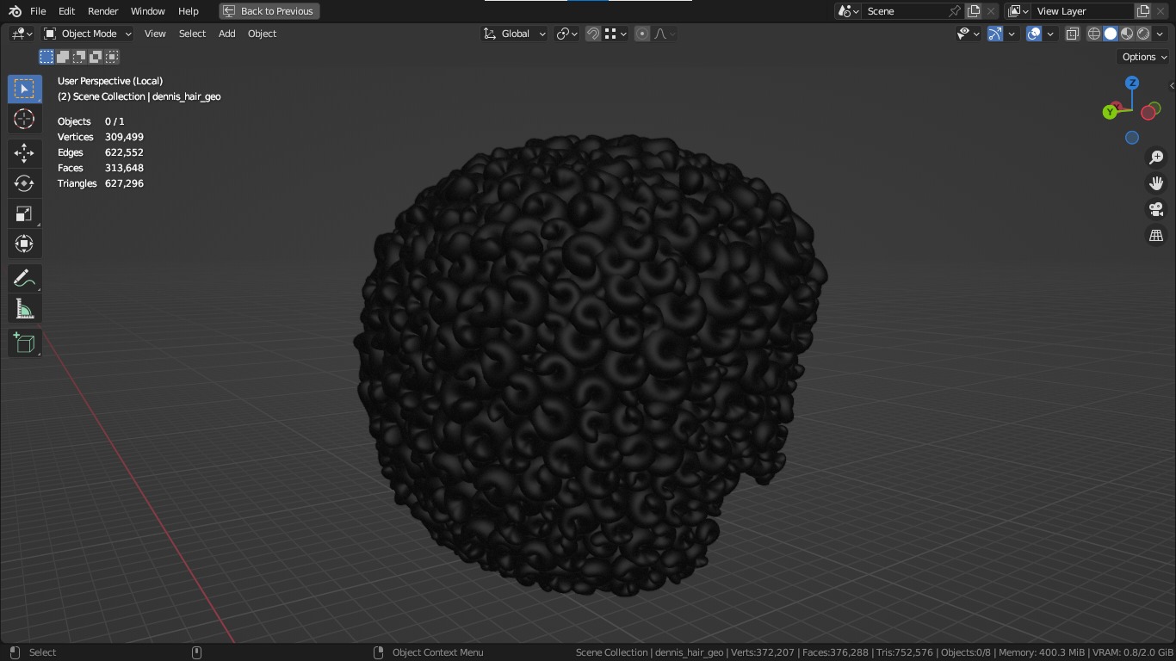This screenshot has width=1176, height=661.
Task: Select the 3D Cursor tool
Action: tap(24, 119)
